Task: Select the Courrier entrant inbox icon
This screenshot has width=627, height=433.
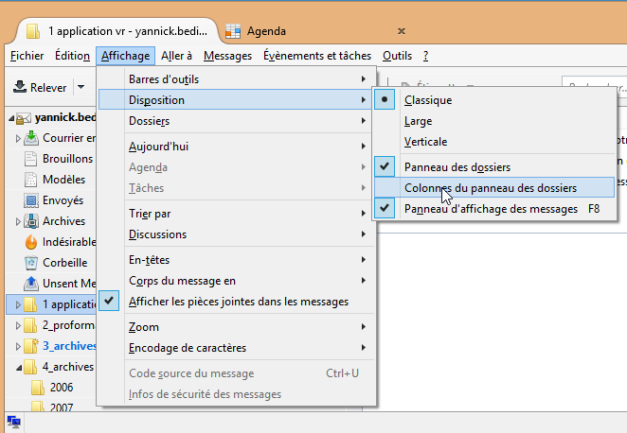Action: pyautogui.click(x=30, y=138)
